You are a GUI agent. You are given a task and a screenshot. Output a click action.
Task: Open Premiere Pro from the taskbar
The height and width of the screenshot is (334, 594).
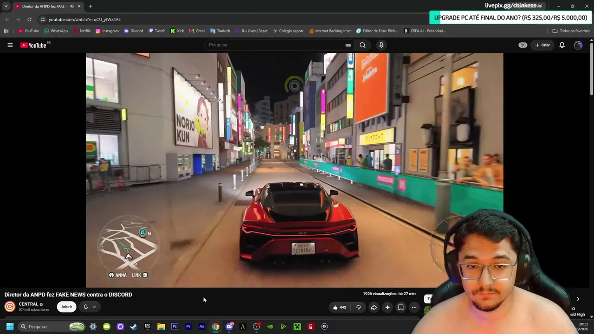pos(188,327)
